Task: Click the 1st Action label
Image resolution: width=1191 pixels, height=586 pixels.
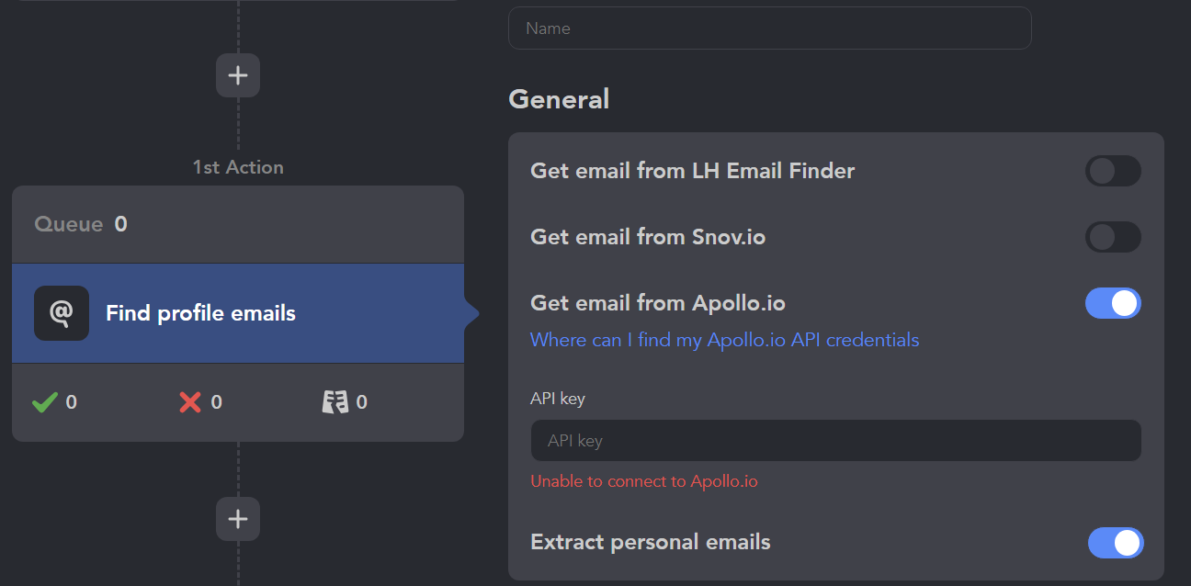Action: (238, 167)
